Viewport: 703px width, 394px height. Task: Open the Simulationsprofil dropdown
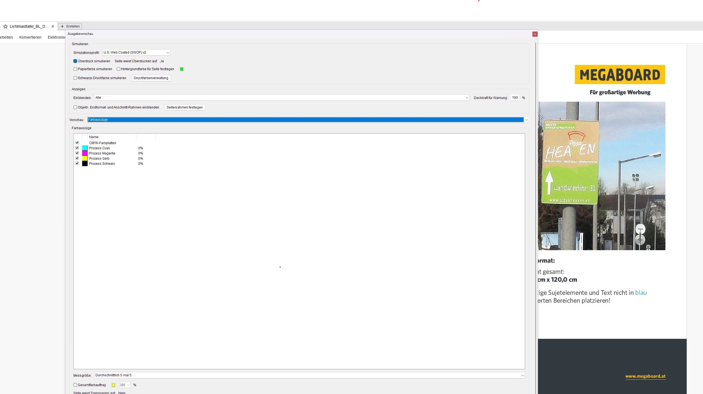pyautogui.click(x=136, y=52)
